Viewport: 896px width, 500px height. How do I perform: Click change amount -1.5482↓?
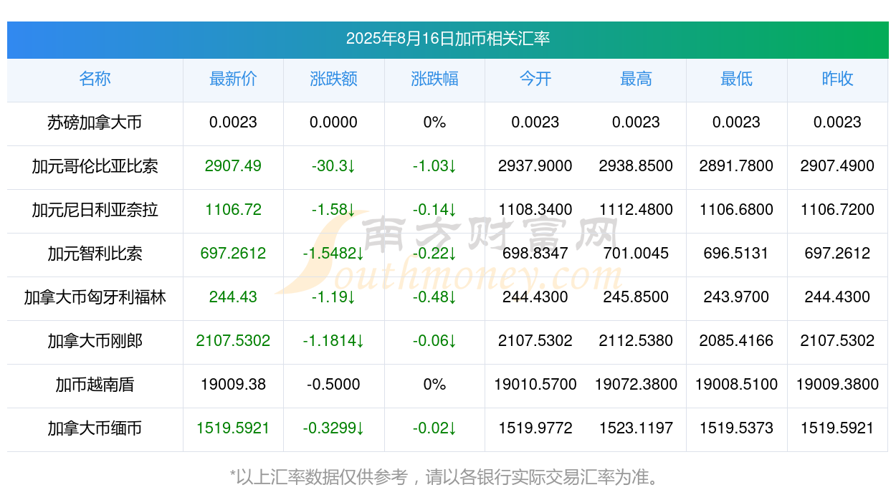tap(334, 254)
